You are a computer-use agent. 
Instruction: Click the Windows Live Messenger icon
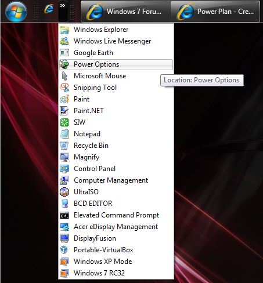[x=64, y=41]
